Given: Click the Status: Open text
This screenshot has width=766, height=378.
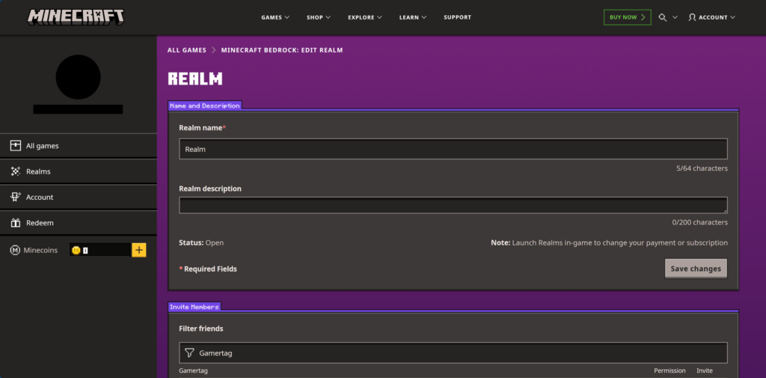Looking at the screenshot, I should [x=201, y=243].
